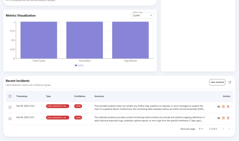Click 'Latest detection results and confidence signals' subtitle

click(28, 85)
